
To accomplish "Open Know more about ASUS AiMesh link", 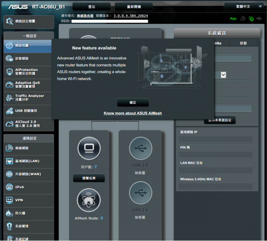I will pos(133,113).
